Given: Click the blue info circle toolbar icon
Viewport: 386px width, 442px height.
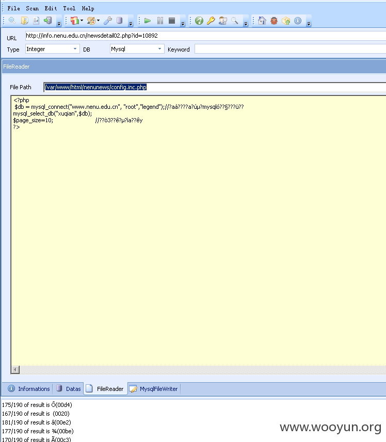Looking at the screenshot, I should [x=298, y=21].
